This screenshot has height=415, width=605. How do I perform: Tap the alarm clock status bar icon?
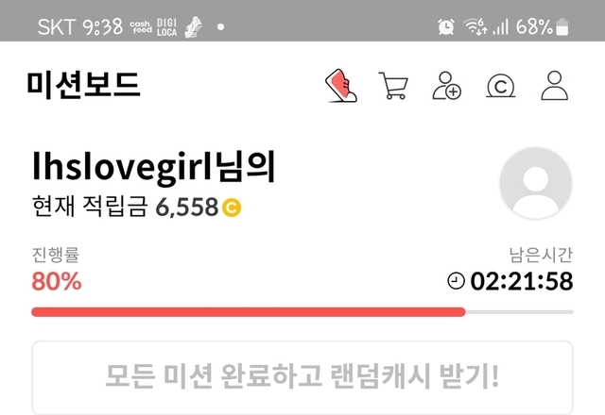tap(446, 27)
